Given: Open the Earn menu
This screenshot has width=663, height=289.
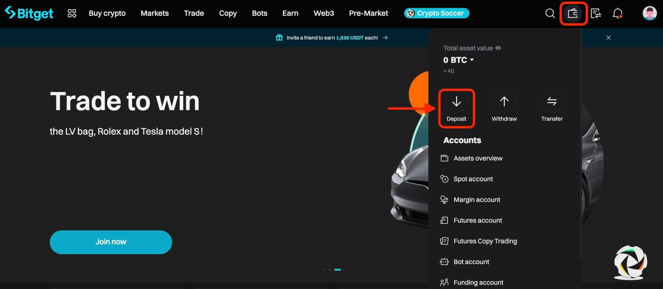Looking at the screenshot, I should click(x=290, y=13).
